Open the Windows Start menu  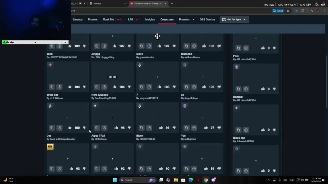115,180
